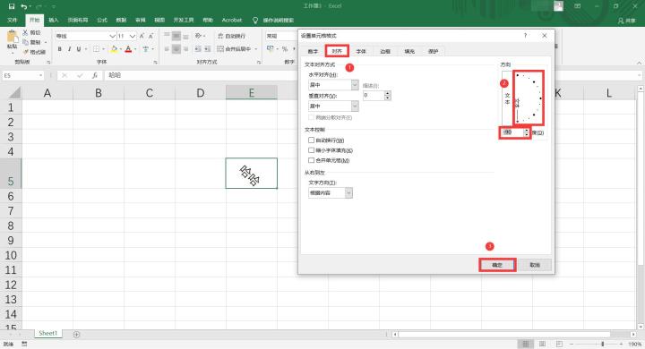645x349 pixels.
Task: Switch to Page Layout view in status bar
Action: tap(543, 344)
